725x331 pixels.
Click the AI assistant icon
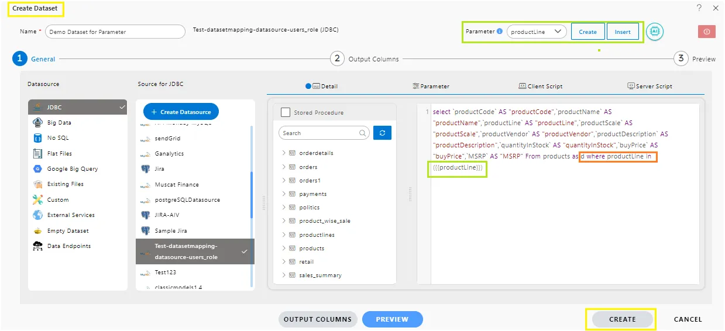point(654,32)
